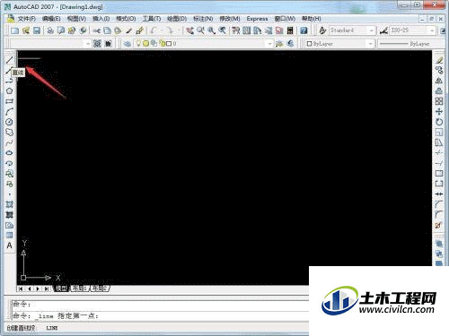
Task: Select the Explode tool
Action: tap(439, 225)
